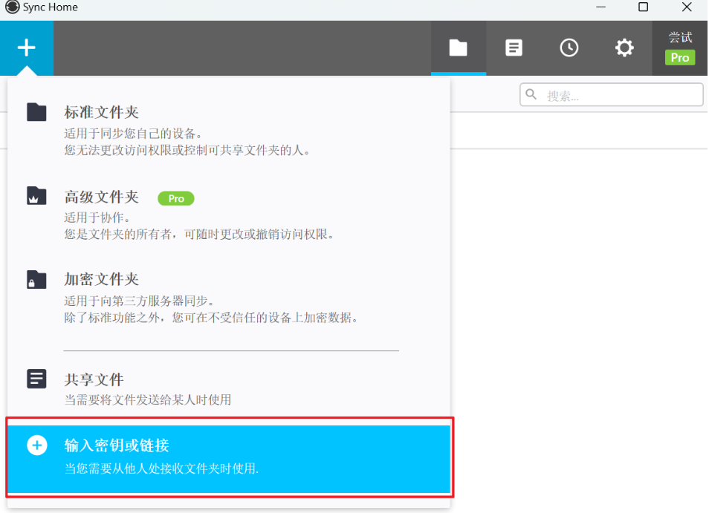Screen dimensions: 709x513
Task: Click the green Pro badge beside 高级文件夹
Action: (x=176, y=198)
